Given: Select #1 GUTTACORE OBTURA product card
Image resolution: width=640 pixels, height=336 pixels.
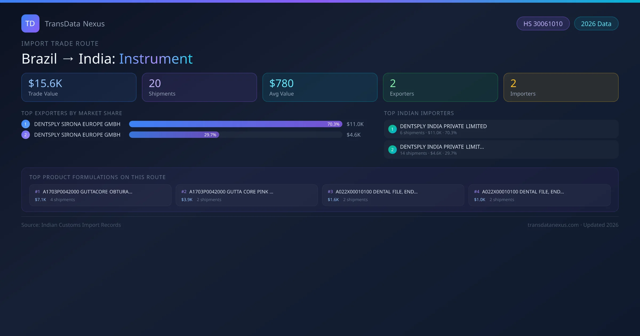Looking at the screenshot, I should coord(100,195).
